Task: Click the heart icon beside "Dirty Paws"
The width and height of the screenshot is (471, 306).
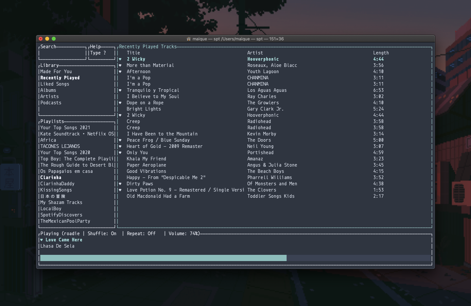Action: click(120, 184)
